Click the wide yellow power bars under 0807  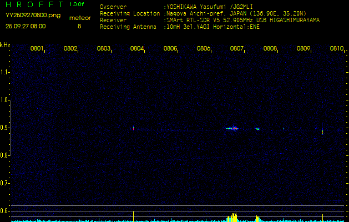pos(232,218)
